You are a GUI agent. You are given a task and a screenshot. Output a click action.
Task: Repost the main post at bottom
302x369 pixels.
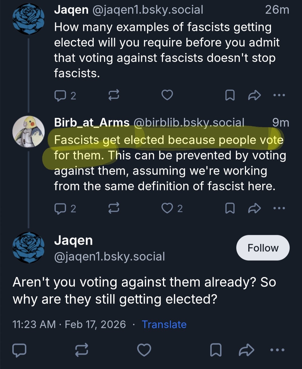(82, 350)
